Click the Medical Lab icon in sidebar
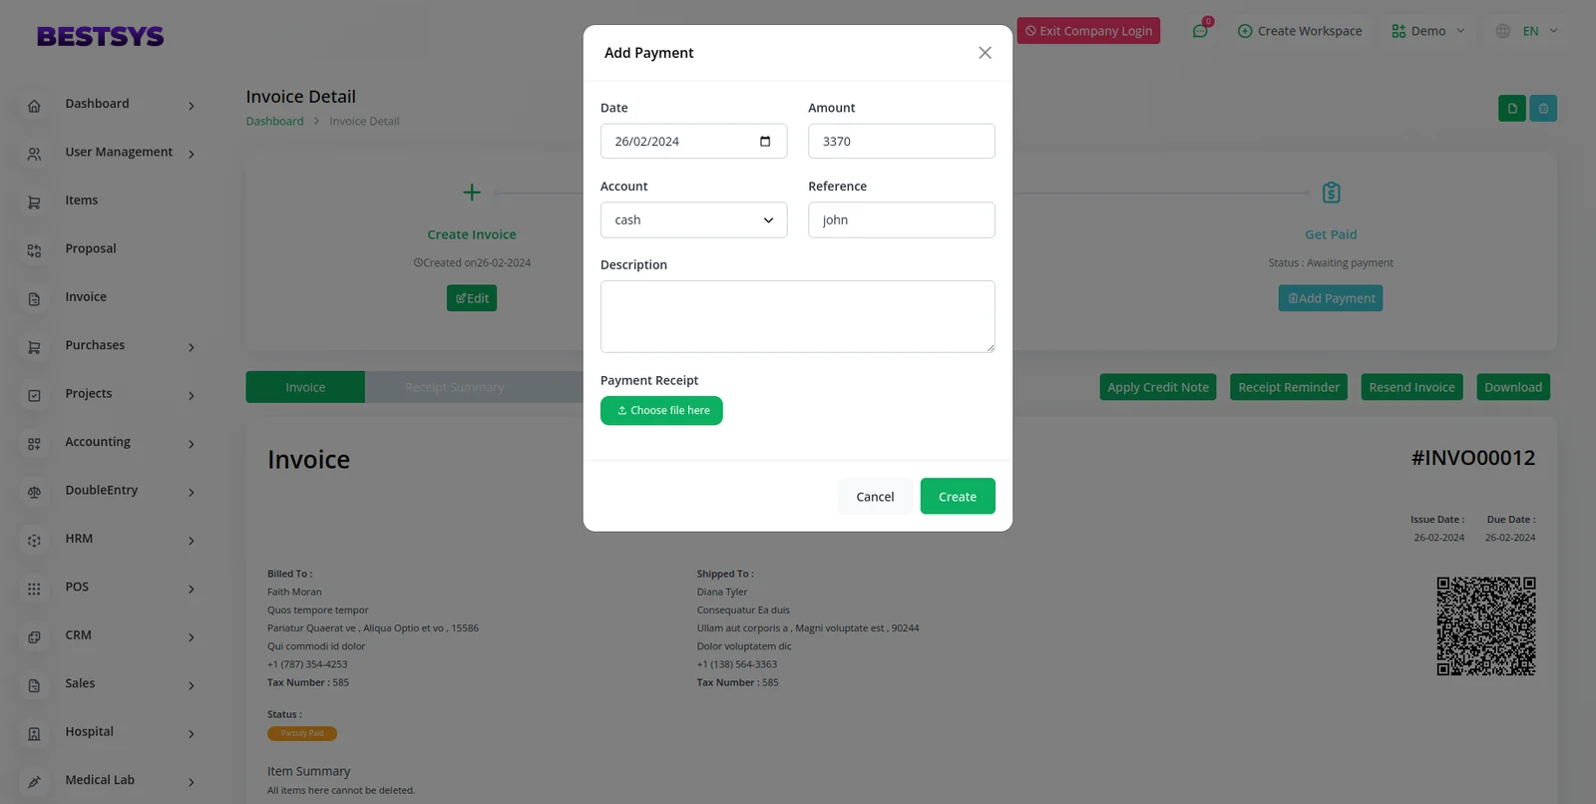1596x804 pixels. click(x=34, y=782)
